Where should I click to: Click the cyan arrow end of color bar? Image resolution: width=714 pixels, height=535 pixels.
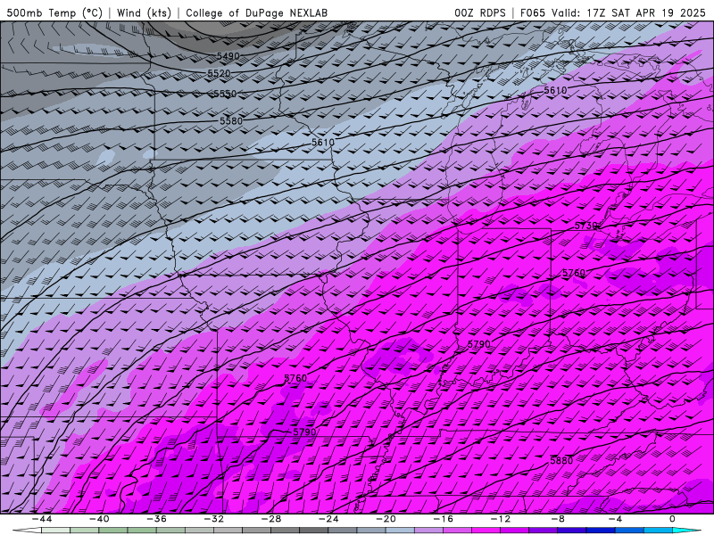[x=686, y=531]
